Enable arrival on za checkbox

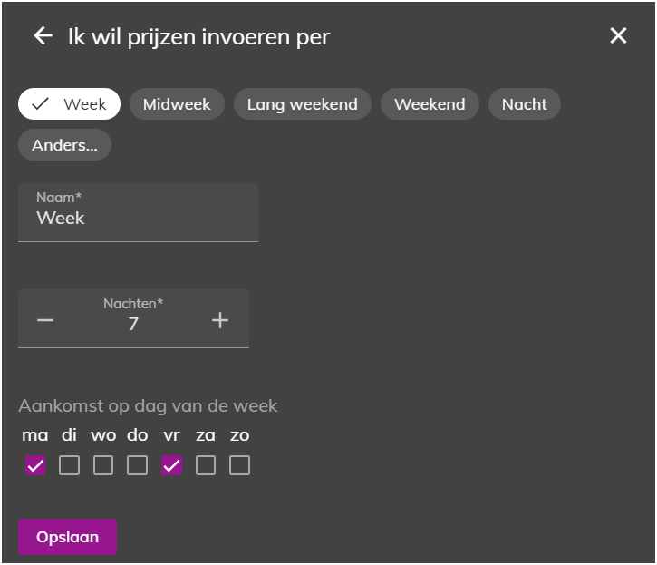pyautogui.click(x=206, y=465)
